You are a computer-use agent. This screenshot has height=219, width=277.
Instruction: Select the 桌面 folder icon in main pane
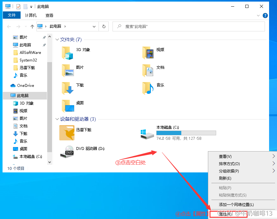click(68, 106)
